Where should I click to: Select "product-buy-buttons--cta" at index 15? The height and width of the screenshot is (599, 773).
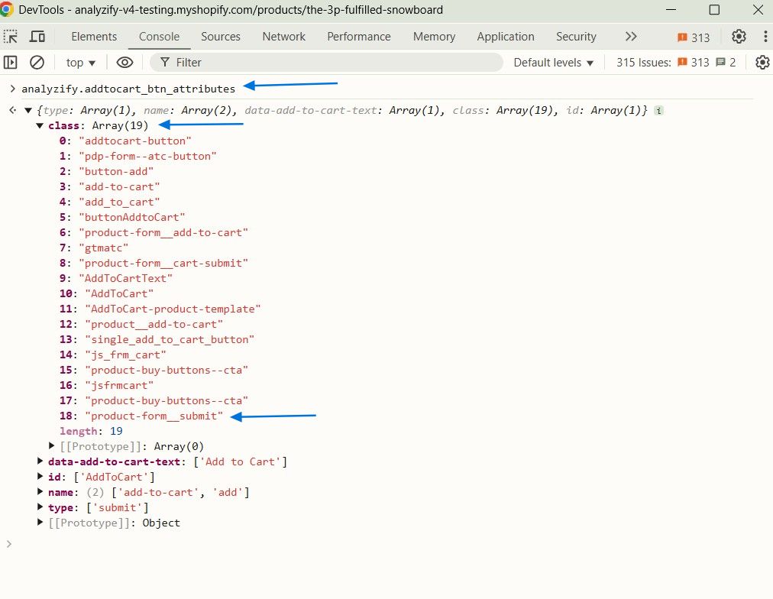coord(167,371)
